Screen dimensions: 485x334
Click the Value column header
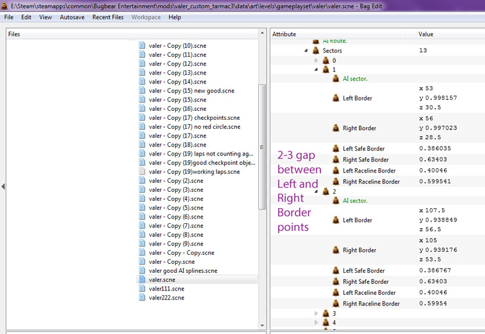click(x=450, y=34)
